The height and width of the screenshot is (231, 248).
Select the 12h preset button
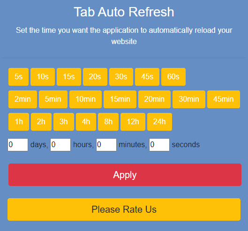(133, 122)
